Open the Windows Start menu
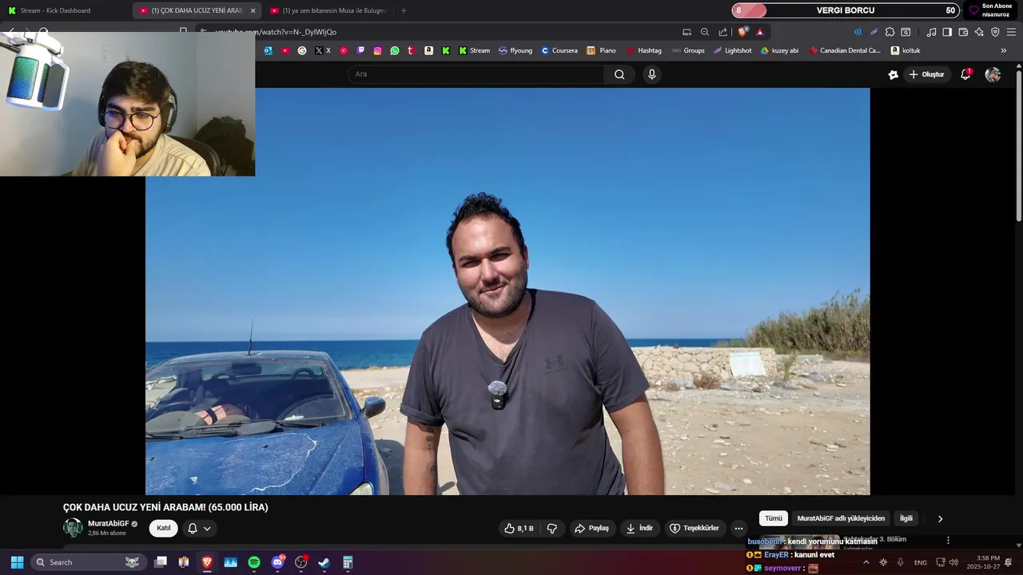 [x=17, y=562]
